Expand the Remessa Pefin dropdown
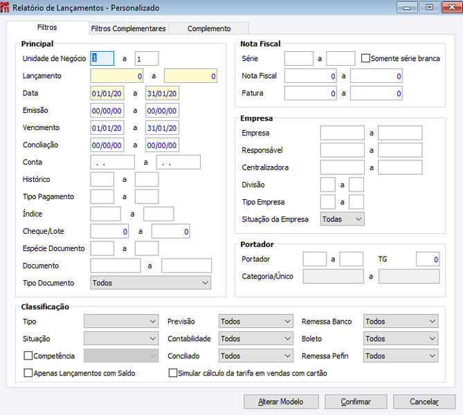This screenshot has width=463, height=415. [401, 356]
